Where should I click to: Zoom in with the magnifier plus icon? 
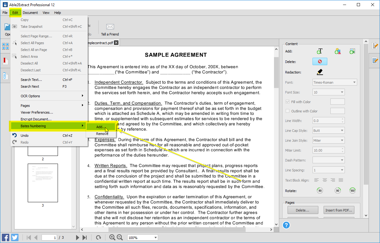pos(112,237)
